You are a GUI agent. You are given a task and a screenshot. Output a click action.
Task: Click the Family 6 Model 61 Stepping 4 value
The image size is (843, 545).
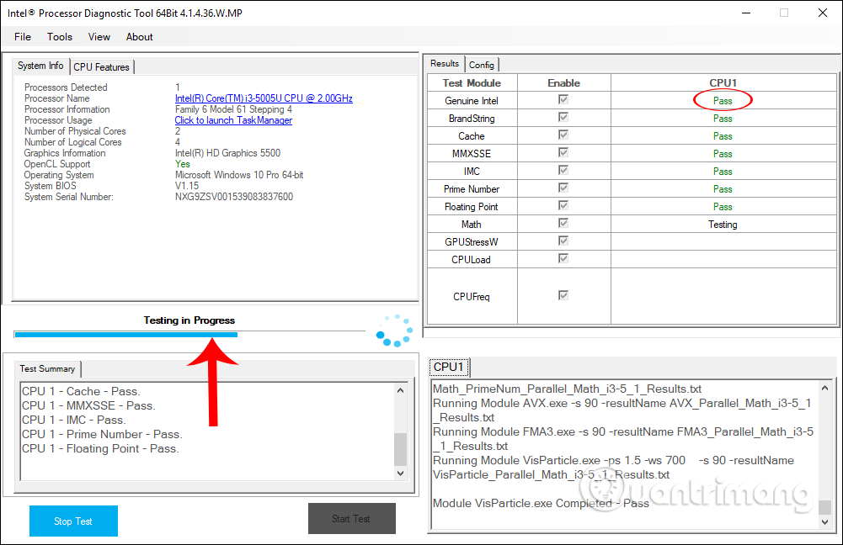pos(233,109)
